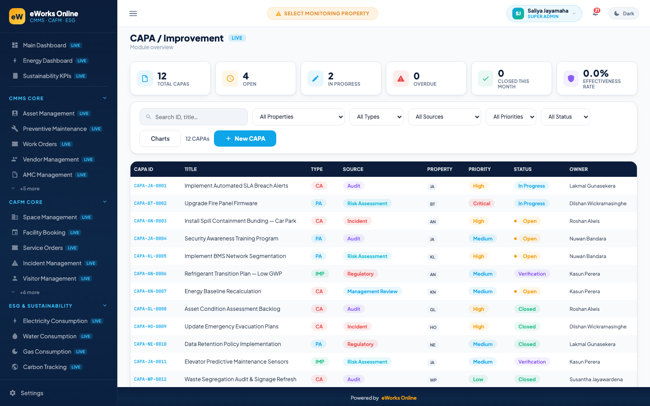This screenshot has height=406, width=650.
Task: Open All Types dropdown
Action: (x=376, y=117)
